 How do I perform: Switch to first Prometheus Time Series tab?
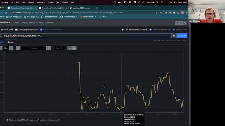(x=22, y=8)
